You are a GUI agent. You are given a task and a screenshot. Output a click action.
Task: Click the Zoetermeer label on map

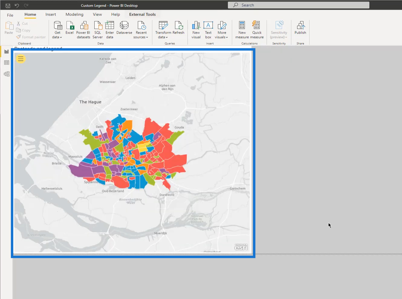[129, 109]
